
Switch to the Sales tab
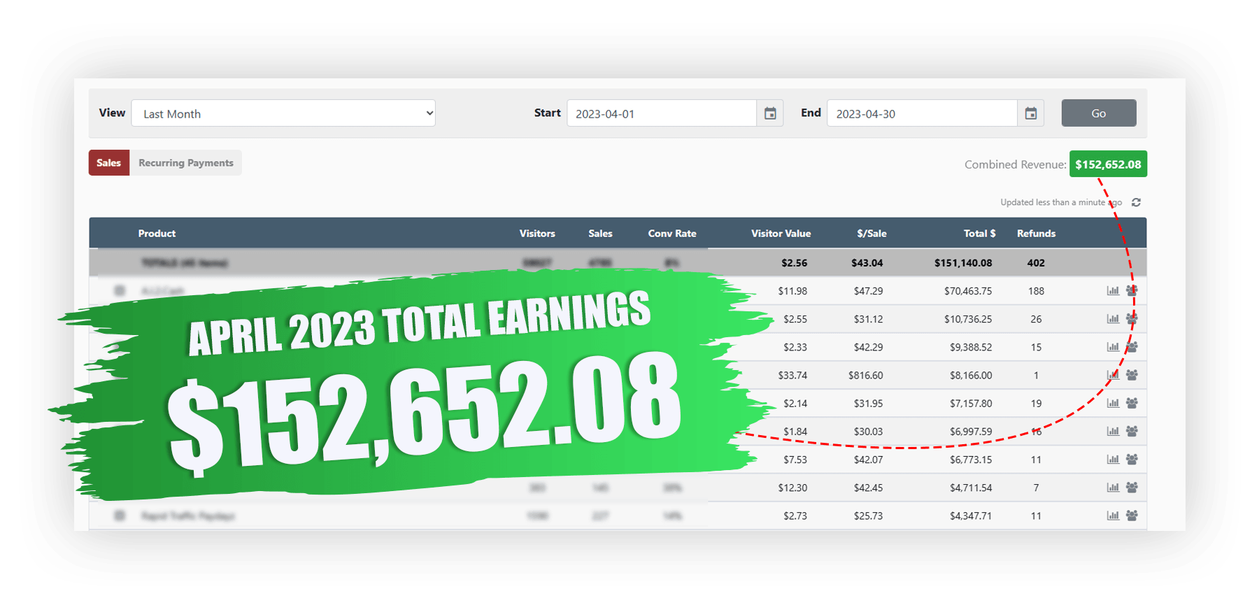pos(108,163)
